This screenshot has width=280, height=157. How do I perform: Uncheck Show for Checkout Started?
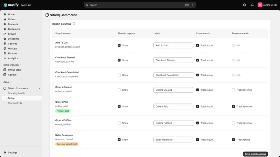click(119, 60)
